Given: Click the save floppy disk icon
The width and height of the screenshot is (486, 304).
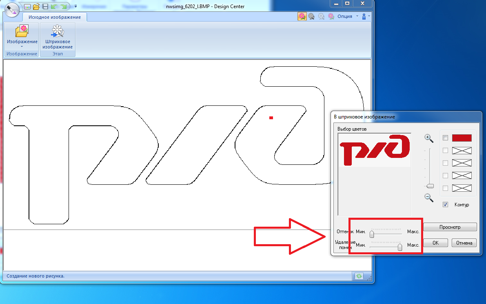Looking at the screenshot, I should (x=45, y=7).
